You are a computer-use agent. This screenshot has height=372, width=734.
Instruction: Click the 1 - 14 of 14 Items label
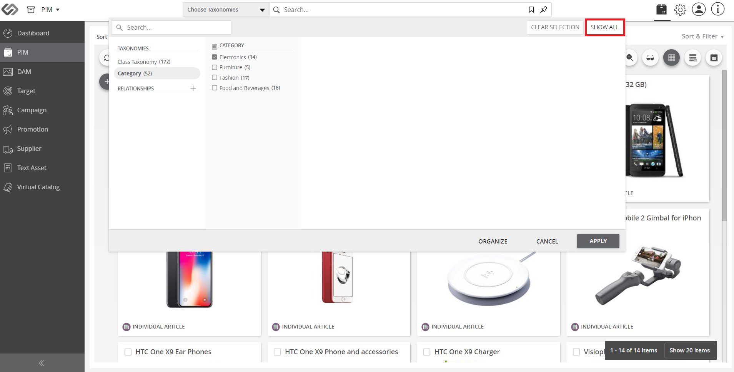[x=634, y=350]
